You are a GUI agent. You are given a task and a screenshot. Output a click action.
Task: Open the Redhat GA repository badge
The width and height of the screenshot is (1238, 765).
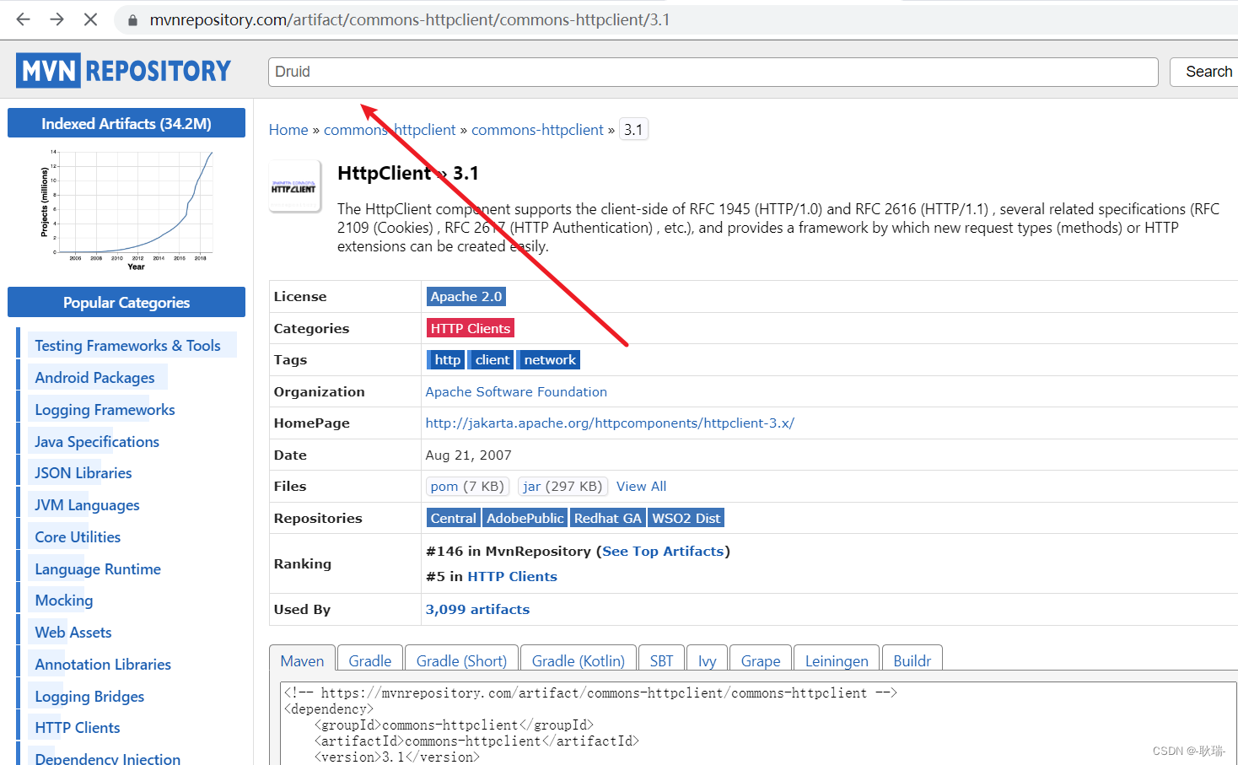click(x=607, y=519)
